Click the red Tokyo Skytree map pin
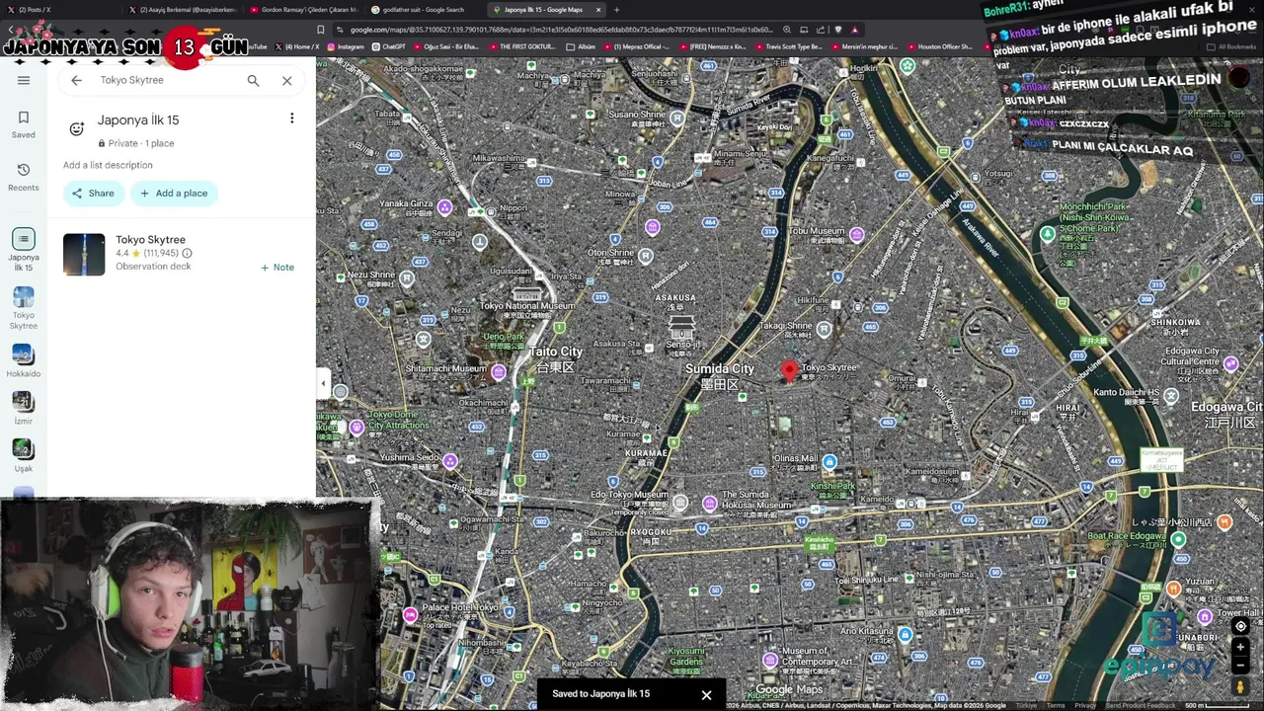 point(789,371)
